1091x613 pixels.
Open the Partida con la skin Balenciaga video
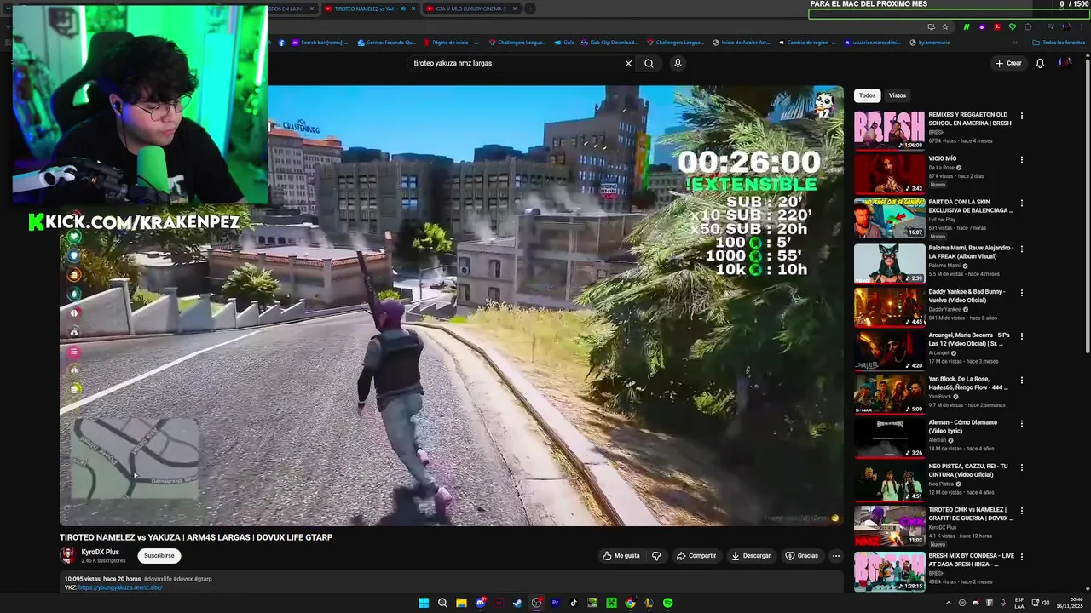click(889, 217)
